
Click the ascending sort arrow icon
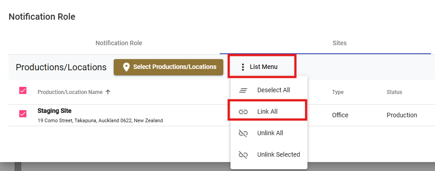pos(108,92)
